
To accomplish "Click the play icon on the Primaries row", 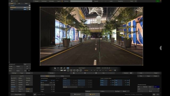I will 29,5.
